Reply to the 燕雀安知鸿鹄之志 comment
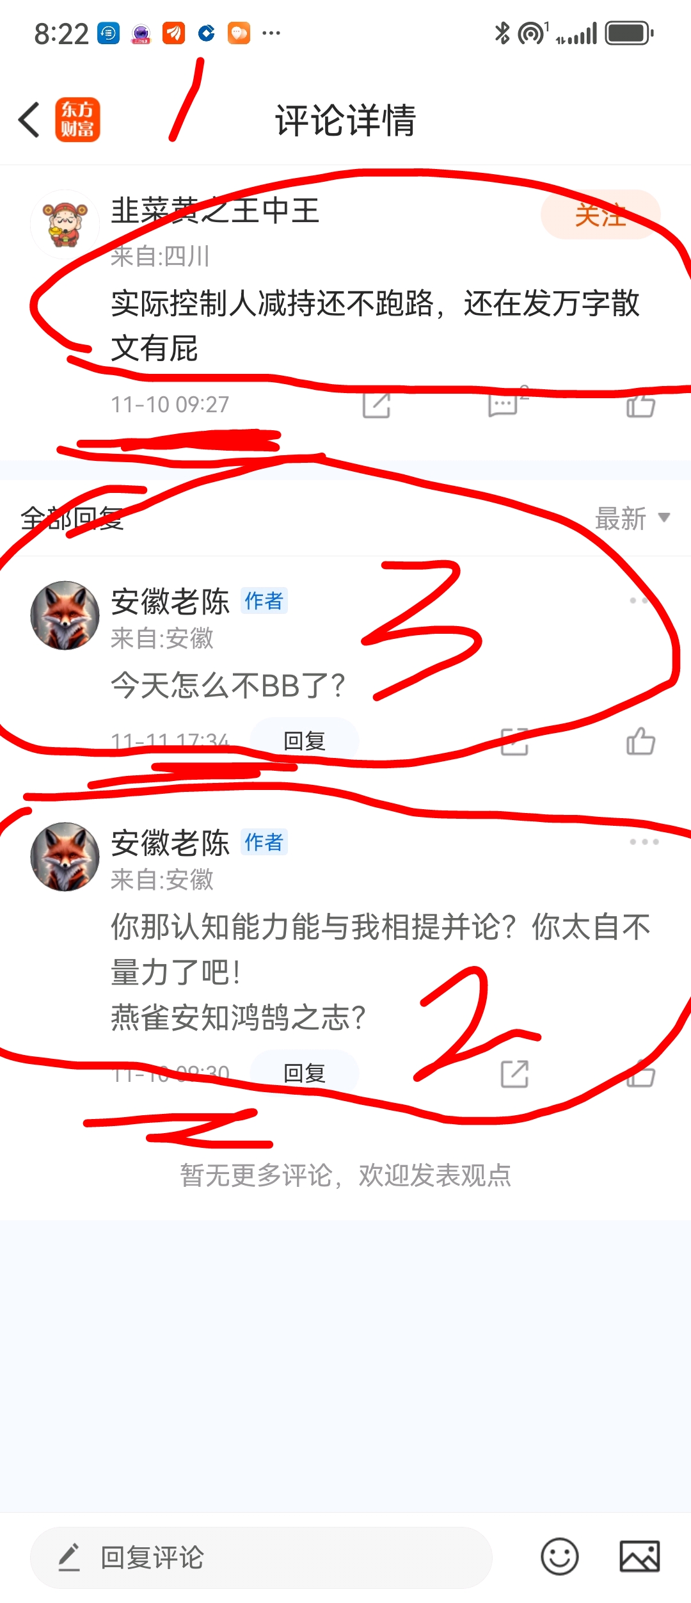Image resolution: width=691 pixels, height=1603 pixels. 304,1074
